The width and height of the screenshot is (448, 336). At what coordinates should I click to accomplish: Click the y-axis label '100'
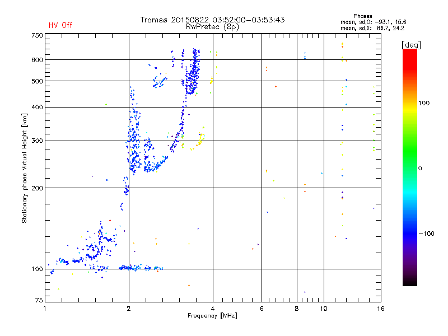click(37, 269)
